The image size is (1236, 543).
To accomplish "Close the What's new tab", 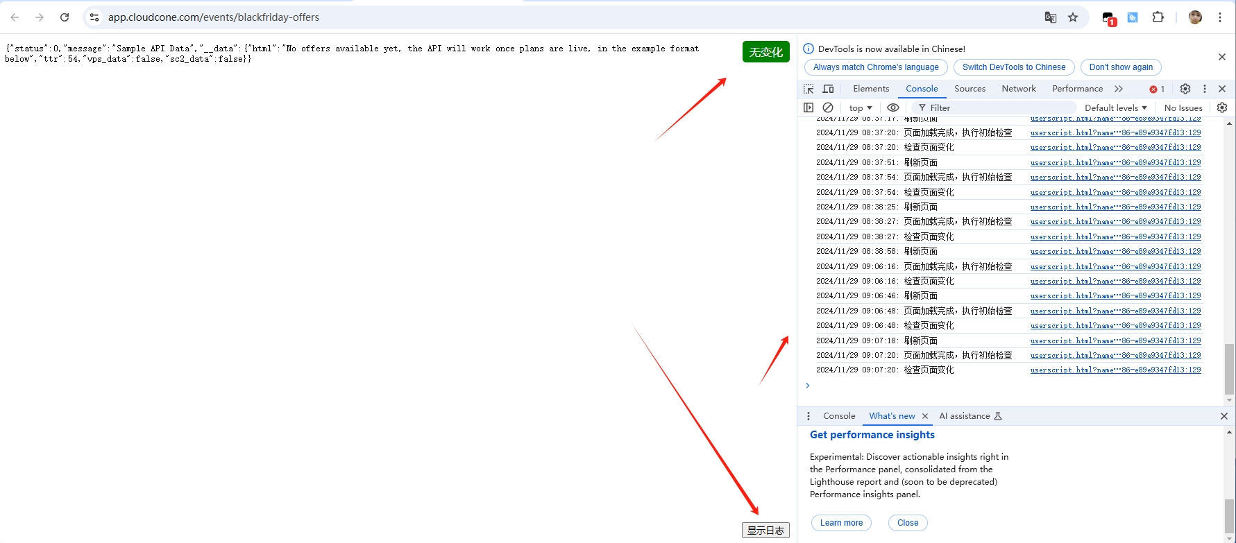I will (925, 416).
